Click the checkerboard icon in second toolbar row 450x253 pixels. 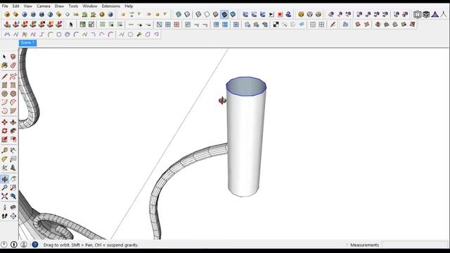(x=276, y=25)
